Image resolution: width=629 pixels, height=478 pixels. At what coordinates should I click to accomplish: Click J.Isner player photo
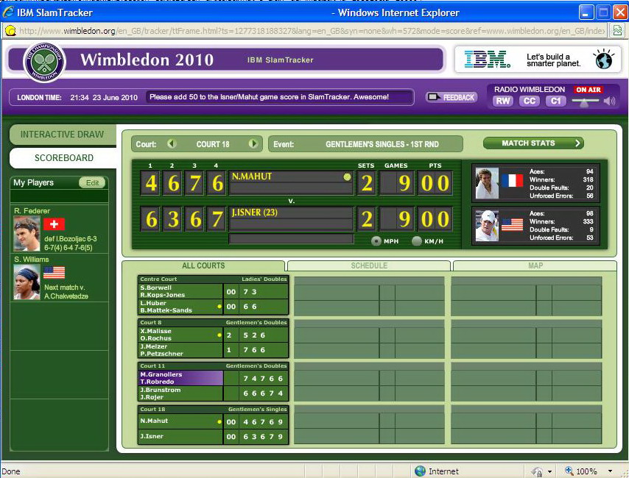[x=487, y=226]
